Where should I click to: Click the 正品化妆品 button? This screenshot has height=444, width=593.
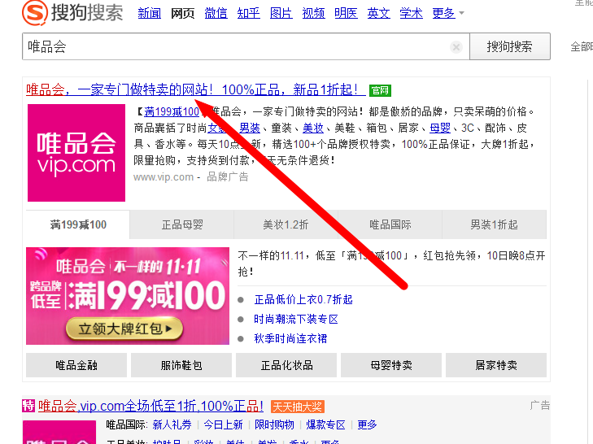tap(286, 365)
